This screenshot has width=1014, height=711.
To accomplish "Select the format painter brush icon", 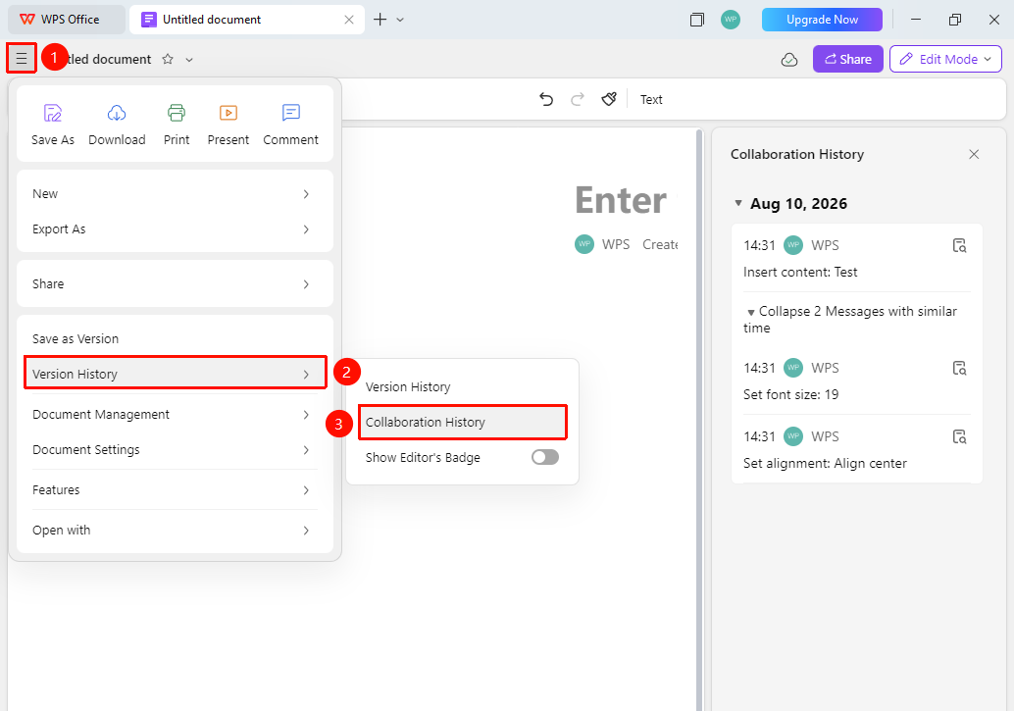I will [609, 99].
